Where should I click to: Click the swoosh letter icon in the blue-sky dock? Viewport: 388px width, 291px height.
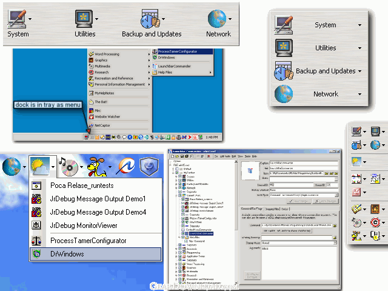pos(127,166)
